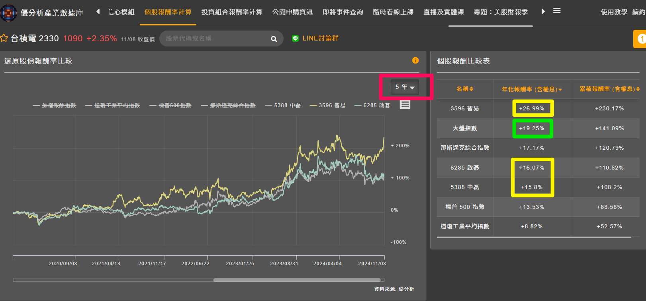Click the 大盤指數 table row name
Viewport: 646px width, 301px height.
coord(465,128)
